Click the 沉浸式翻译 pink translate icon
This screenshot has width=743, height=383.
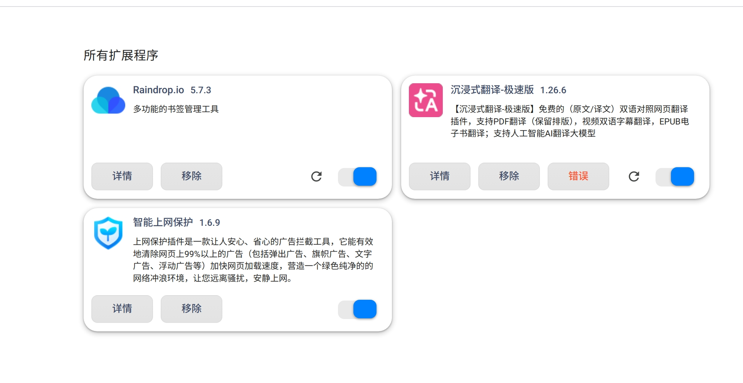[426, 100]
